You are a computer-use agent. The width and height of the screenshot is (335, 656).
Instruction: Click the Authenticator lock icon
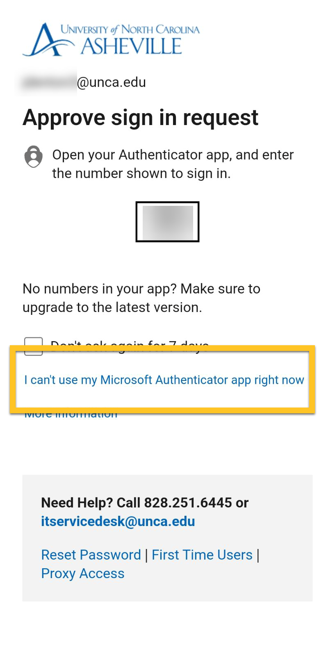[x=33, y=157]
